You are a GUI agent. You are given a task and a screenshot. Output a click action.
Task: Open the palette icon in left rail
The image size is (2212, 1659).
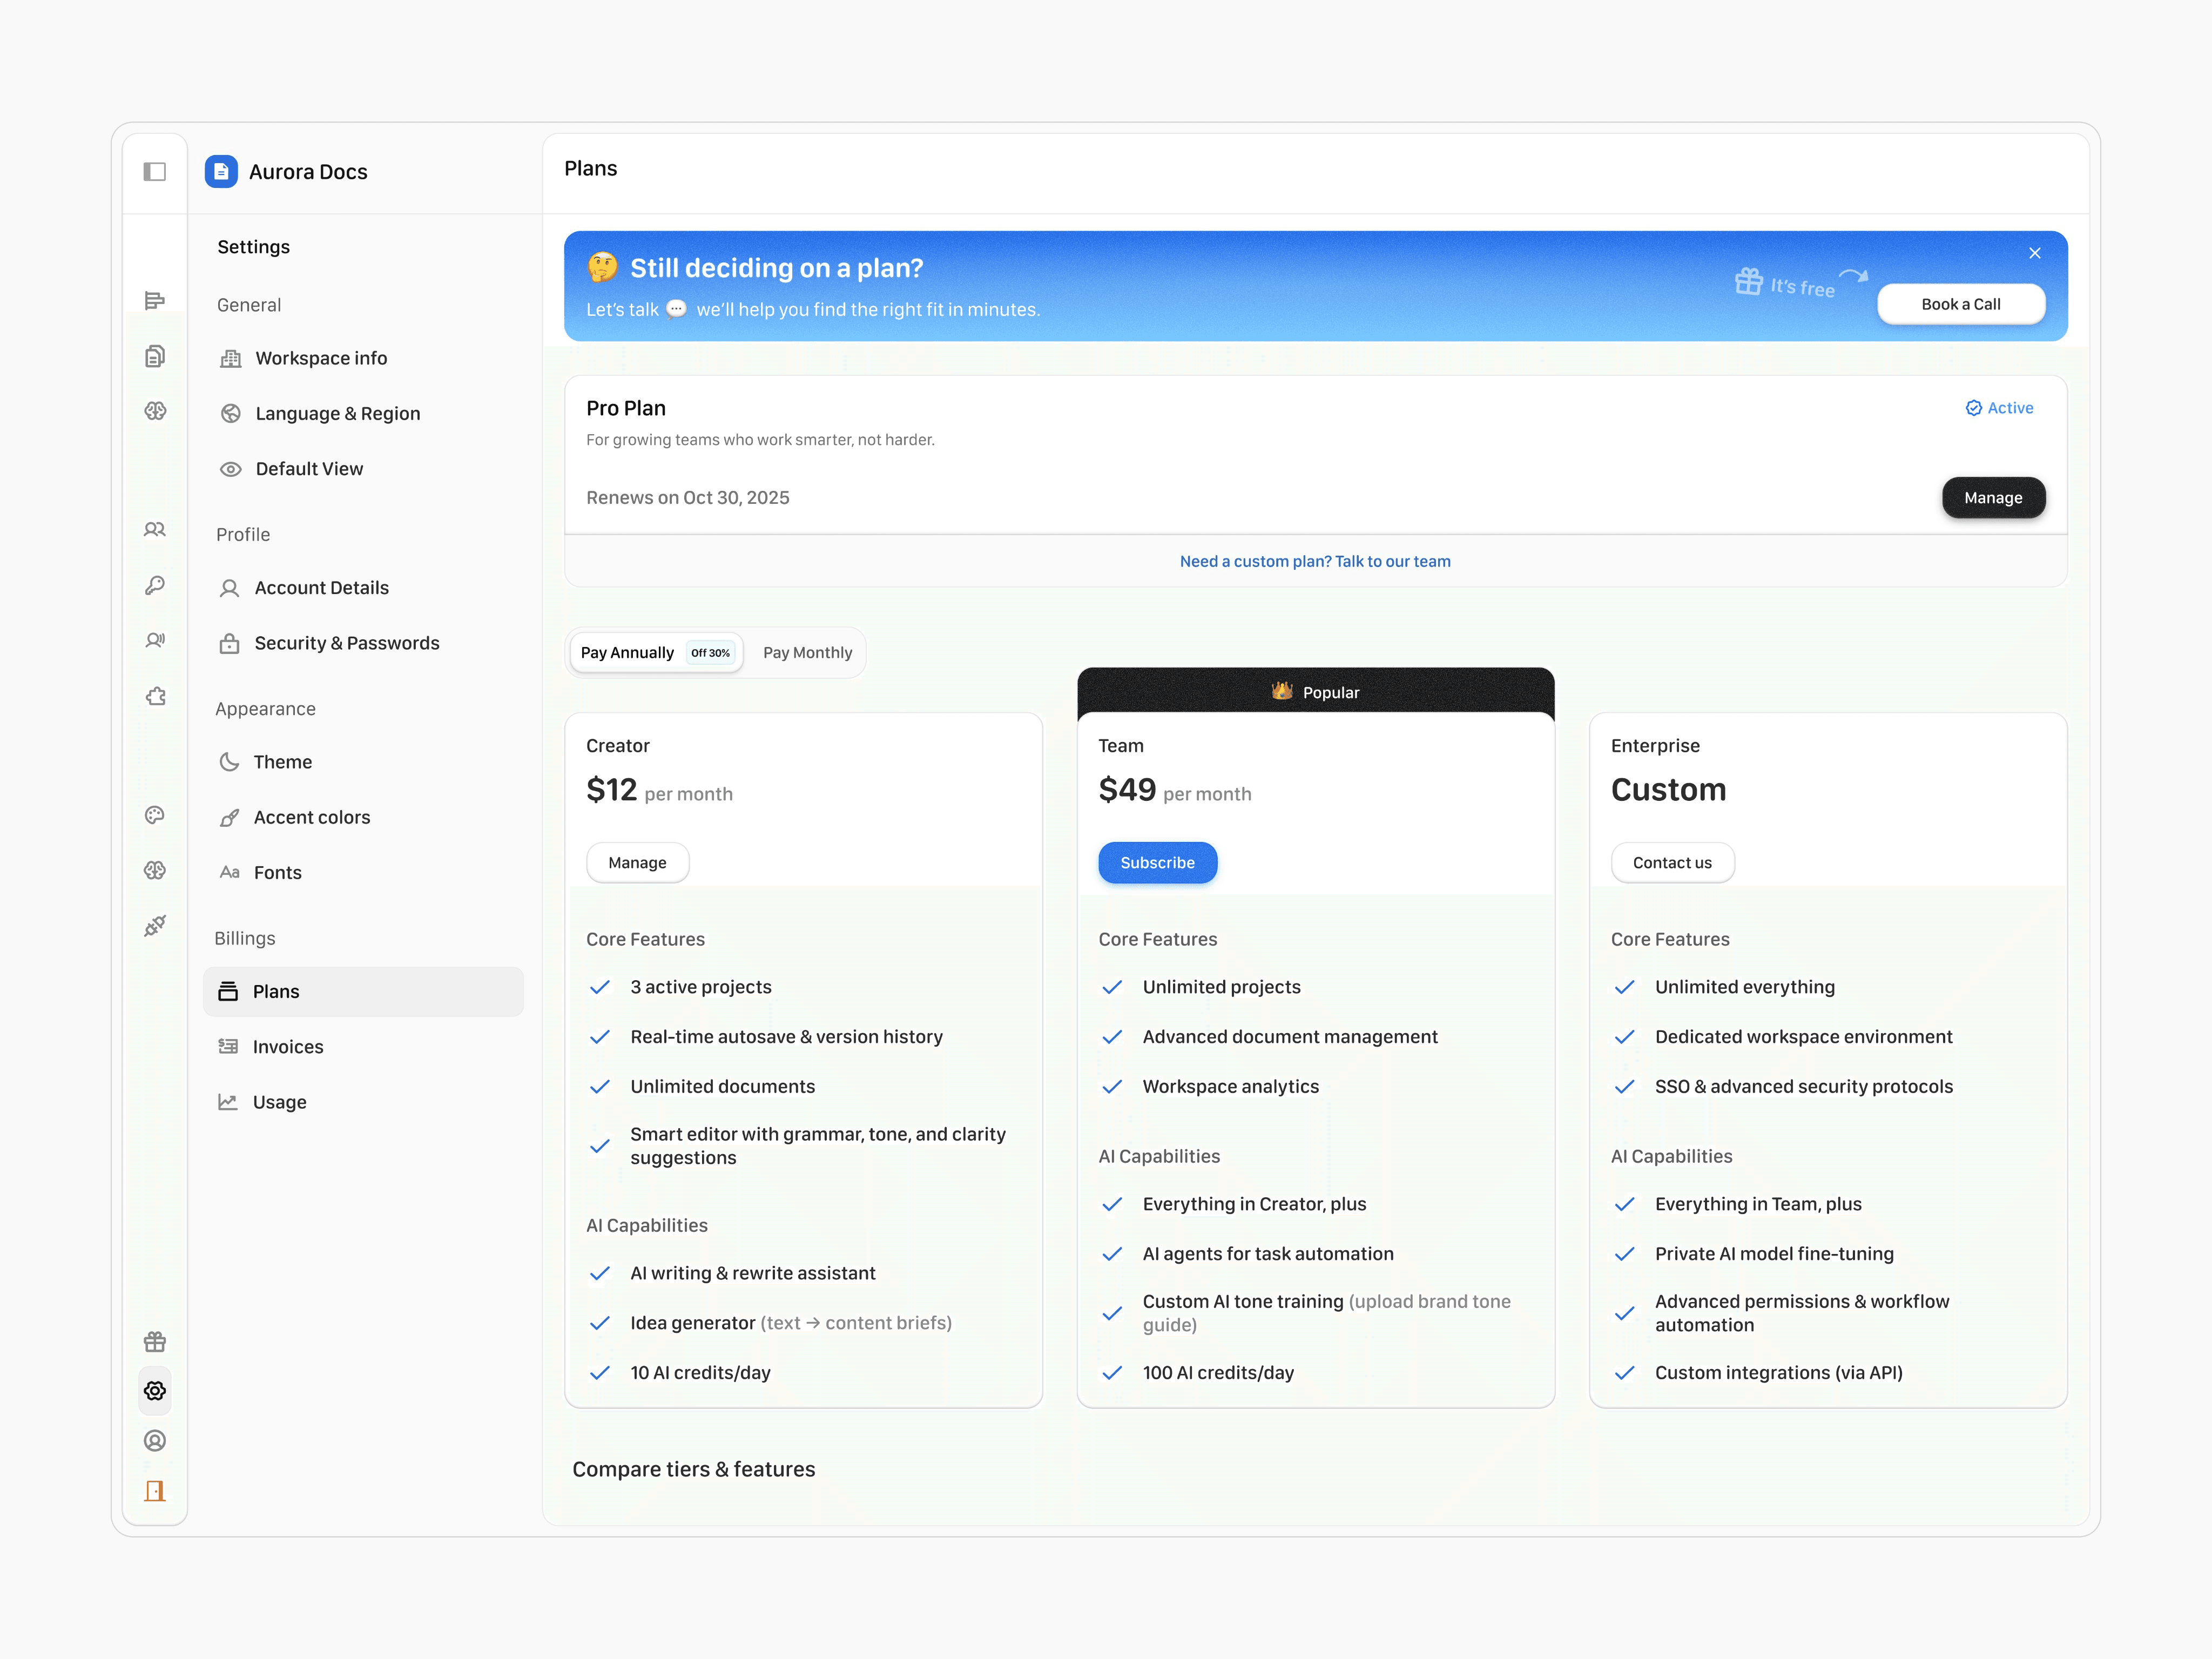155,815
